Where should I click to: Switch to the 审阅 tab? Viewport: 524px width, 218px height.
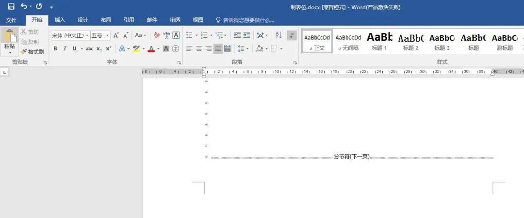pyautogui.click(x=175, y=20)
